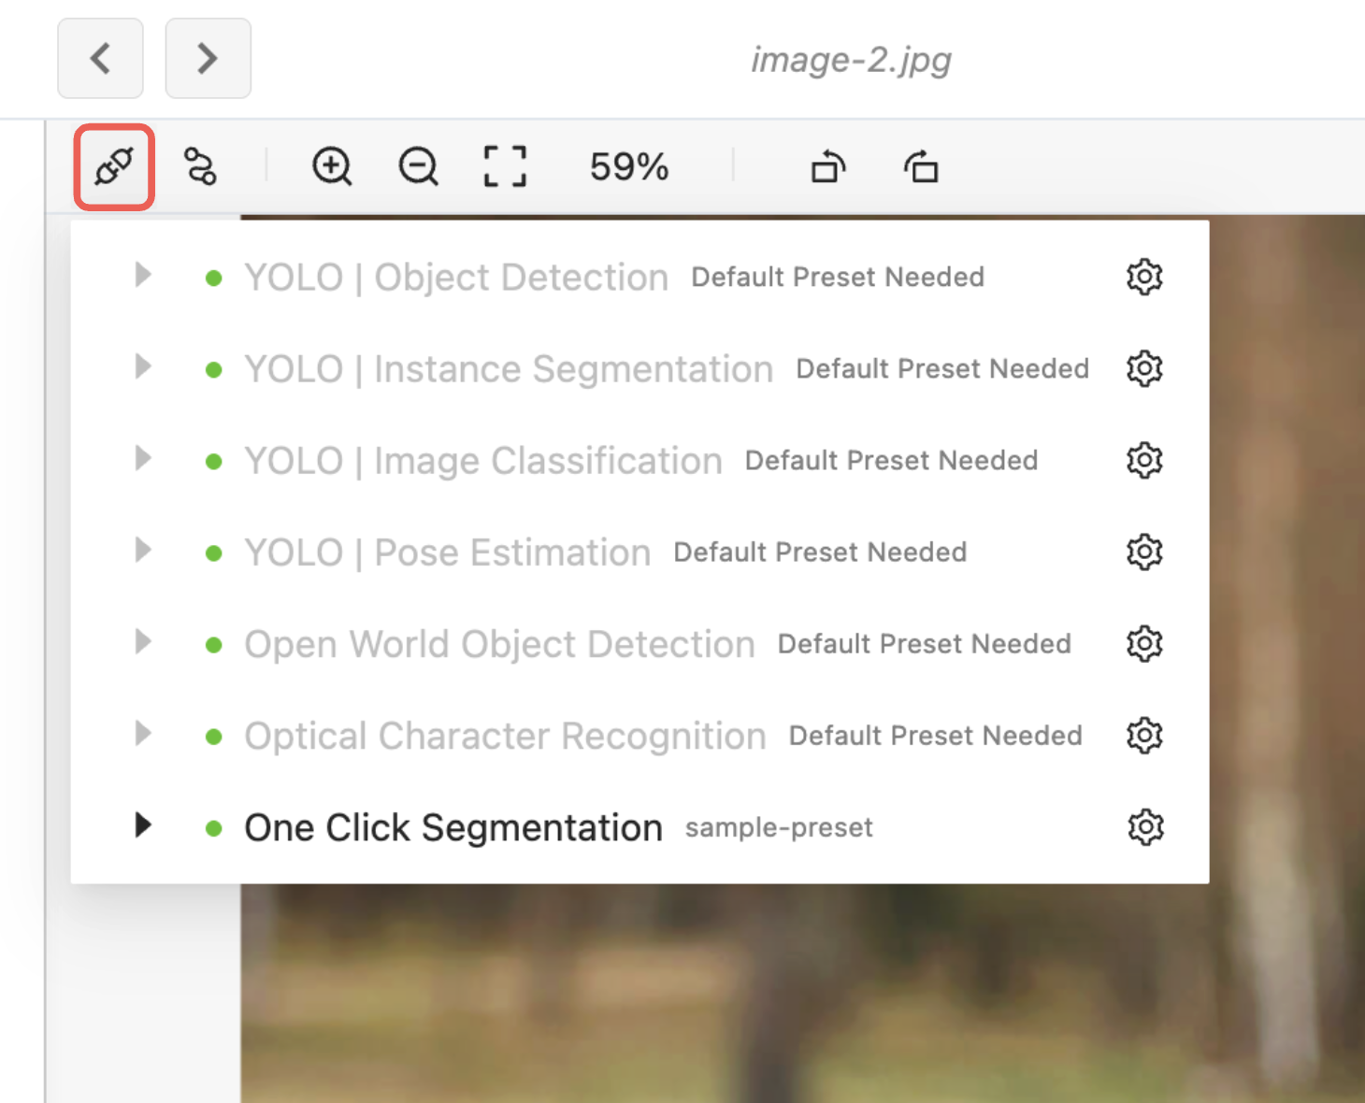Expand the Open World Object Detection entry
This screenshot has height=1103, width=1365.
143,641
